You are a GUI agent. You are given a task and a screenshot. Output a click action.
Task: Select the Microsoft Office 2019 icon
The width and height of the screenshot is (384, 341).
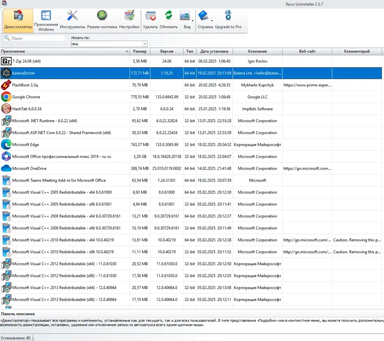(x=6, y=156)
